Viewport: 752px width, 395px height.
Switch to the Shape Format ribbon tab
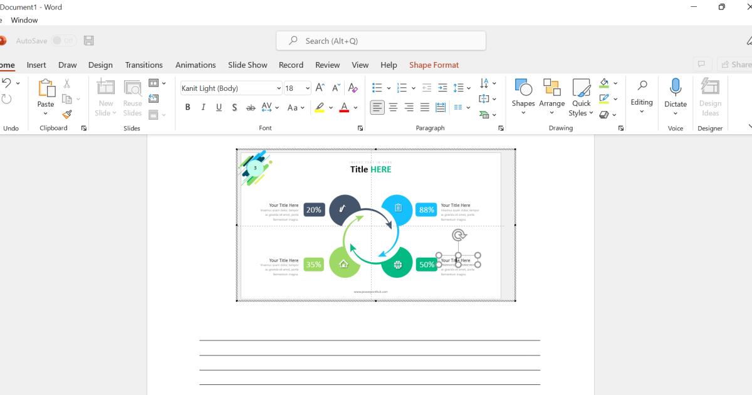(434, 65)
